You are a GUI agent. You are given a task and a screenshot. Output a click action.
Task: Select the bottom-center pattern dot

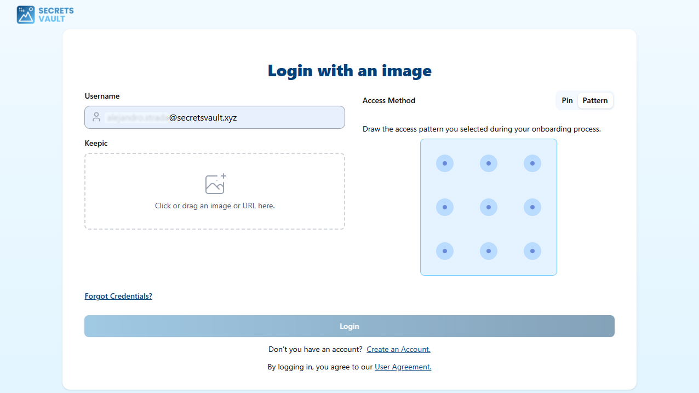pos(489,251)
